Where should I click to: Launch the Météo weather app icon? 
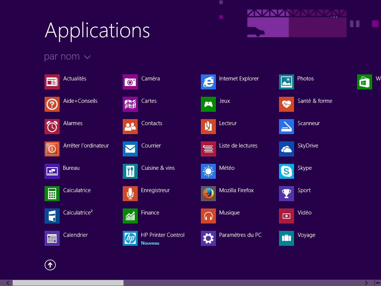click(208, 171)
